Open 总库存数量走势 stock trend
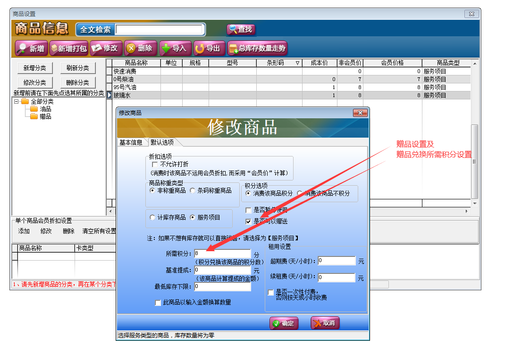 [257, 48]
